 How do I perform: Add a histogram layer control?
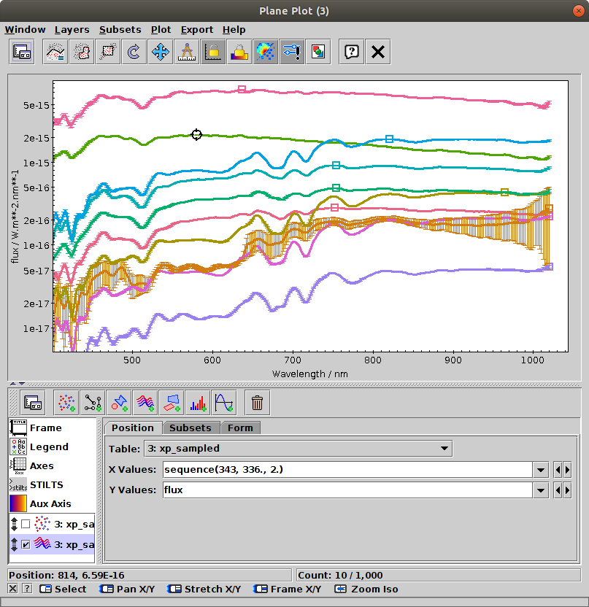(x=197, y=402)
